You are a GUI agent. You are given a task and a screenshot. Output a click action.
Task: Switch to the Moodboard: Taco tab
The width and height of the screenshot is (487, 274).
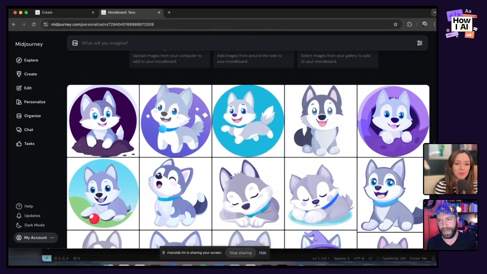(131, 12)
